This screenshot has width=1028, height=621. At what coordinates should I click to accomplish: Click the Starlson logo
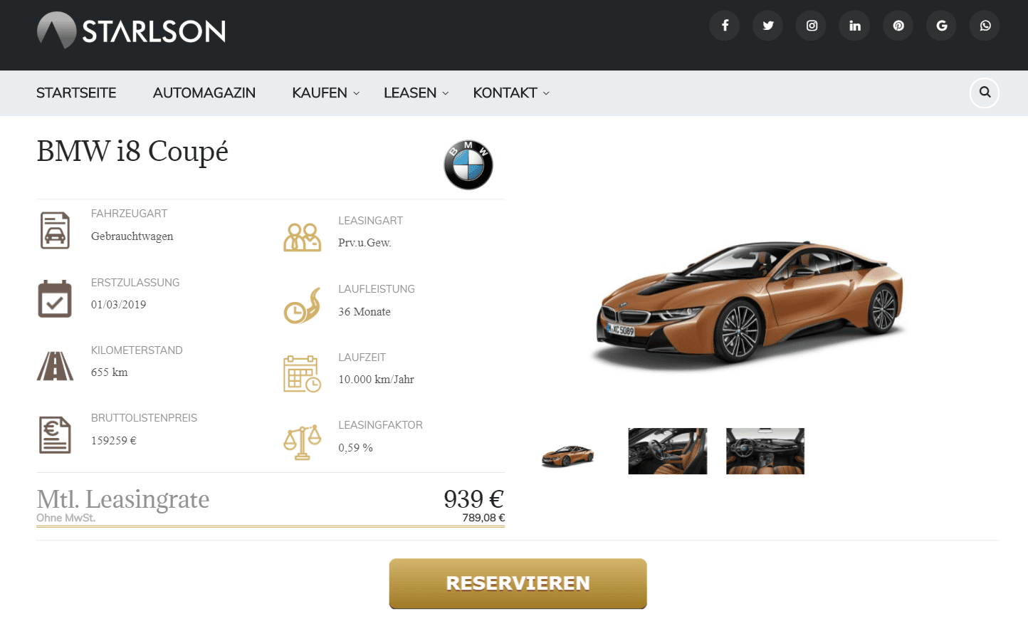[x=132, y=31]
